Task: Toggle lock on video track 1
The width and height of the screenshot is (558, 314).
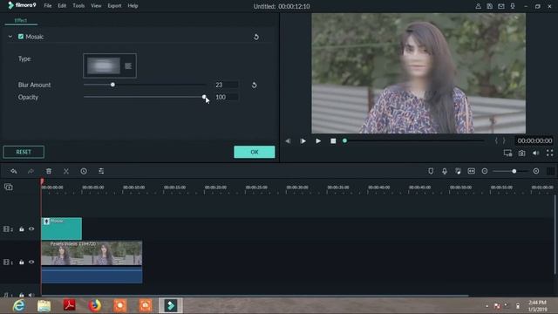Action: [x=21, y=262]
